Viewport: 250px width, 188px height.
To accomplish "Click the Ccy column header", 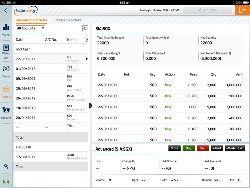I will click(x=153, y=74).
